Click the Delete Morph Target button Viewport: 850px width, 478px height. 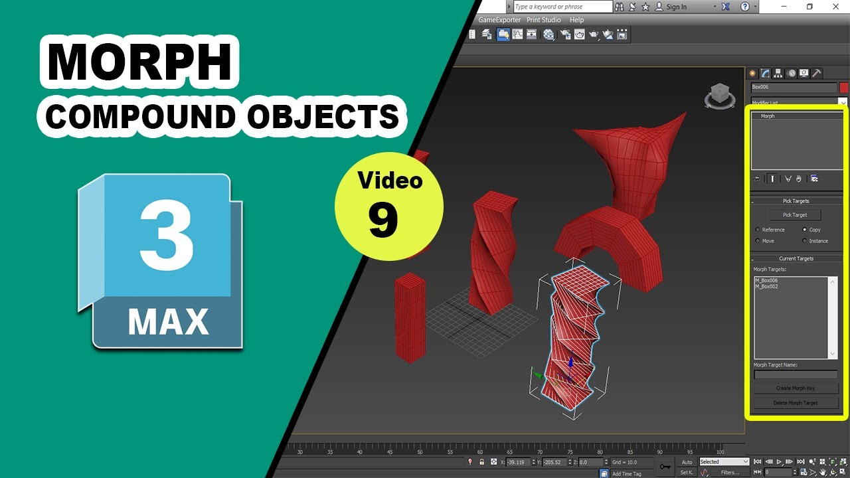tap(796, 403)
